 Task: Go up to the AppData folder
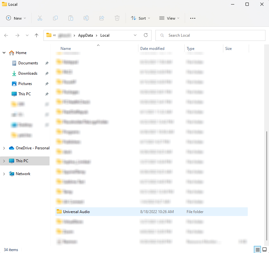point(36,35)
